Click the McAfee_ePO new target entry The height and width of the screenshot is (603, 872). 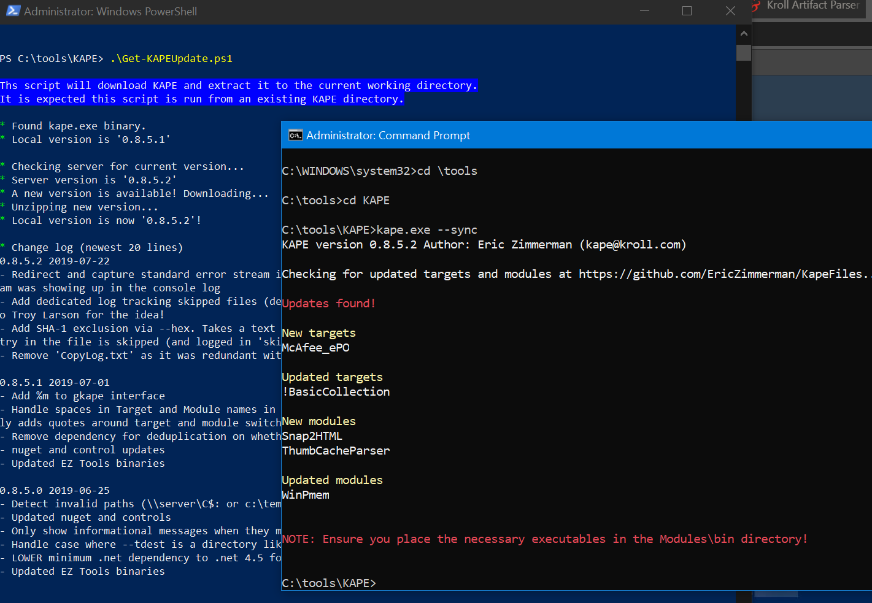click(315, 348)
